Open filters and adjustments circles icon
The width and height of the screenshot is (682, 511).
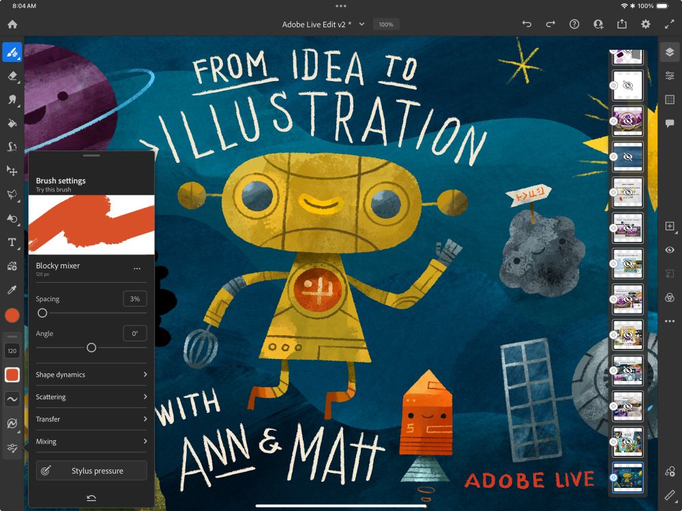pyautogui.click(x=670, y=297)
